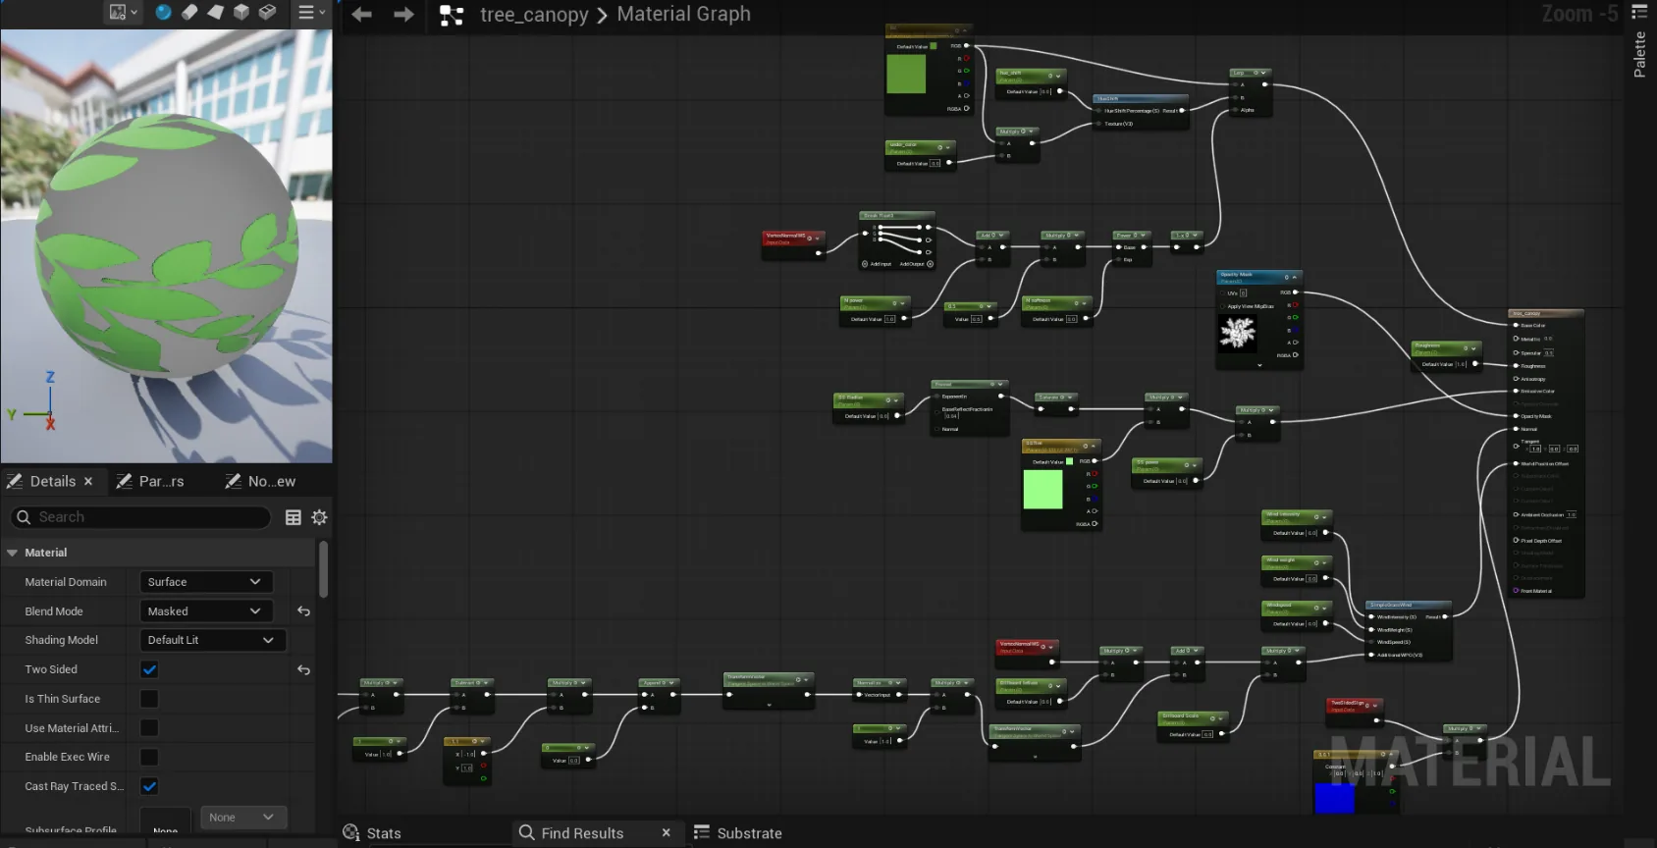Enable the Enable Exec Wire checkbox
Screen dimensions: 1657x848
(x=149, y=757)
